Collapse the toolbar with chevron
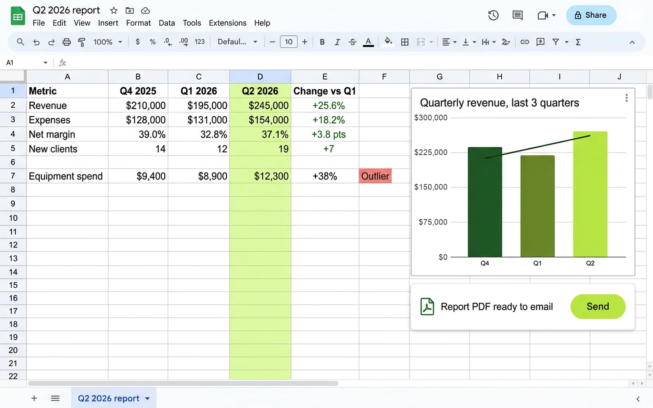The width and height of the screenshot is (653, 408). point(632,42)
